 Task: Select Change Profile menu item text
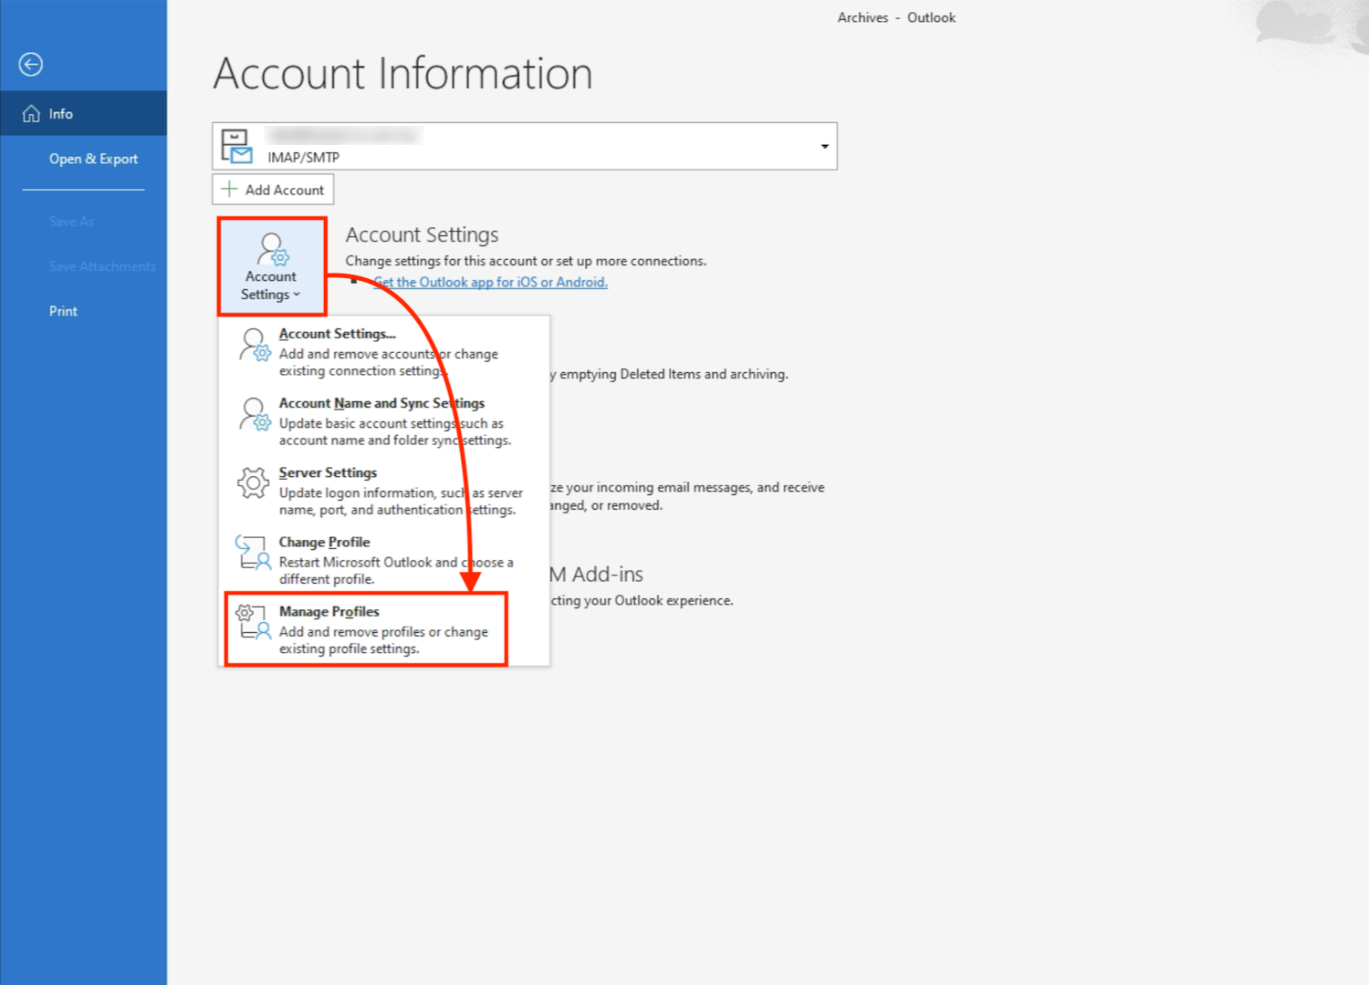[x=324, y=542]
